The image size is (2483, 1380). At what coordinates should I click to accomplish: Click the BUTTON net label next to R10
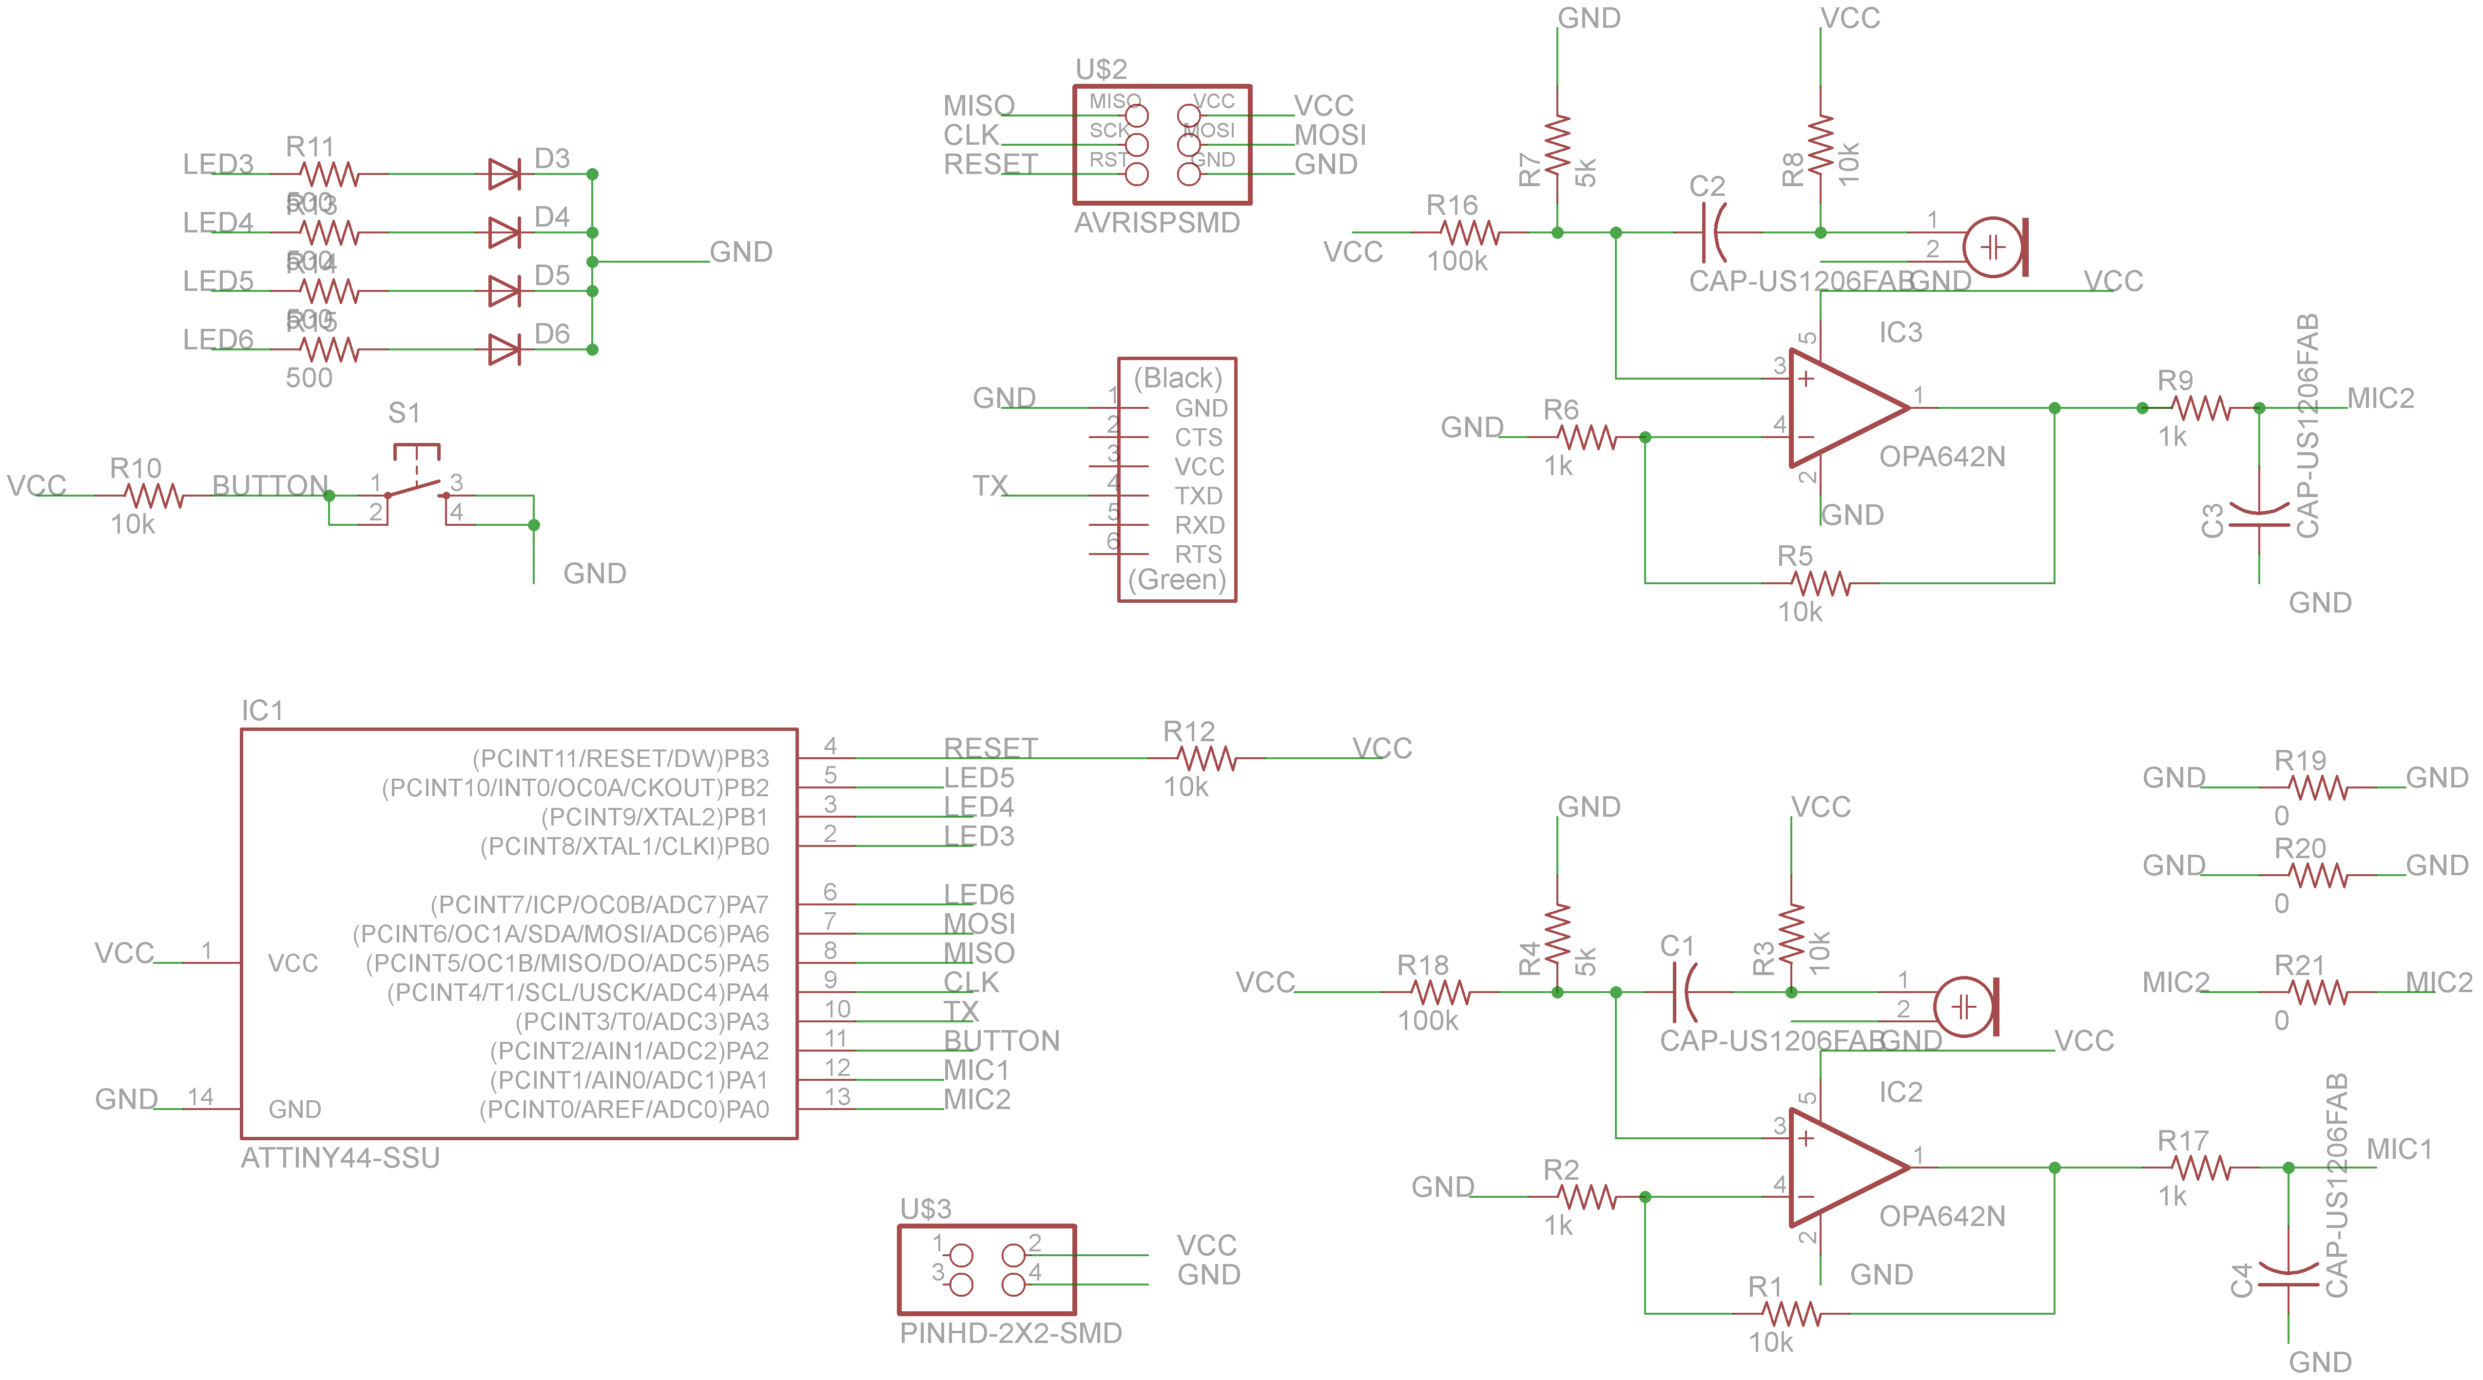coord(270,485)
